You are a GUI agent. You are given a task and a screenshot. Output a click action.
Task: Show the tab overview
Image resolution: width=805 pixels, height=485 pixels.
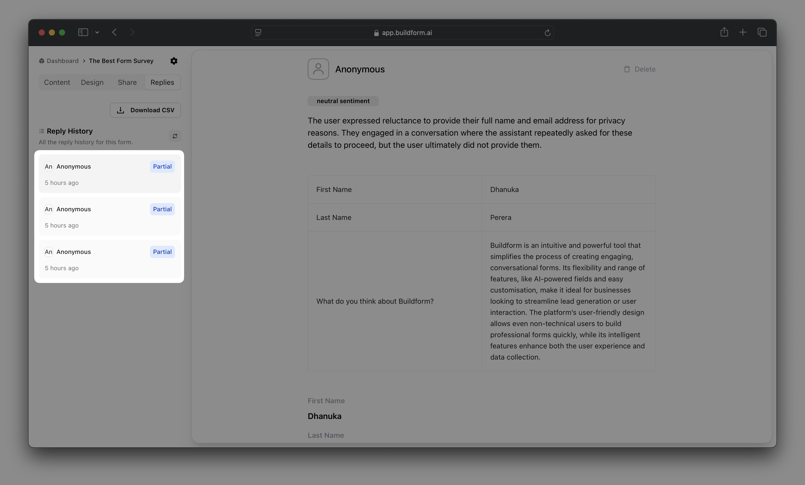(762, 32)
